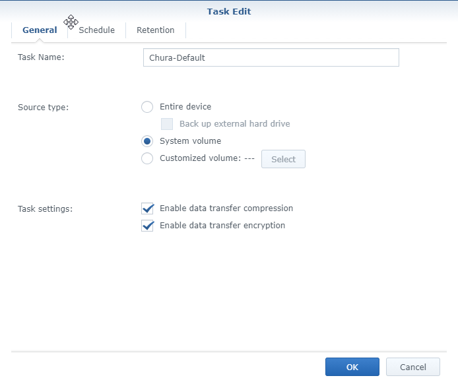Dismiss the dialog with Cancel

coord(413,367)
